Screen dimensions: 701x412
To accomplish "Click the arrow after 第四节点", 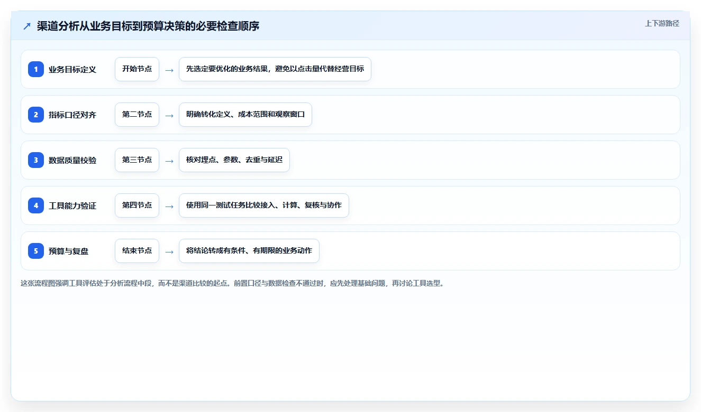I will click(x=169, y=206).
